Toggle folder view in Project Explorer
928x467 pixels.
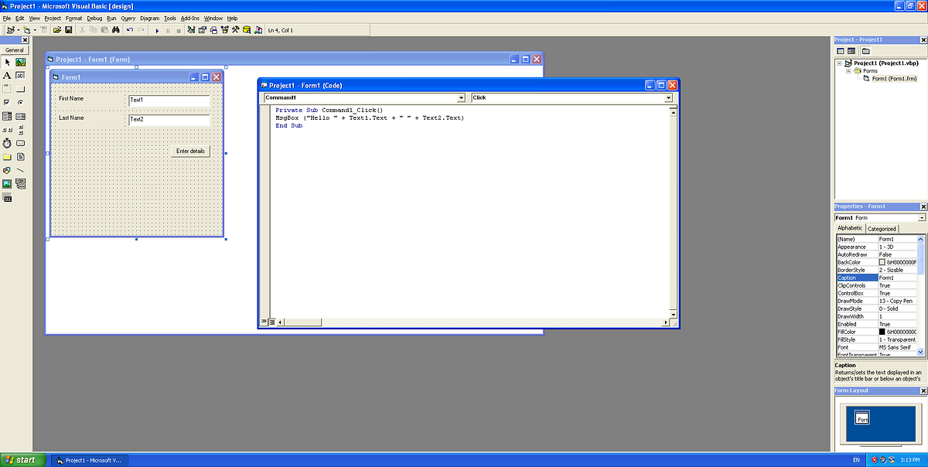(866, 50)
